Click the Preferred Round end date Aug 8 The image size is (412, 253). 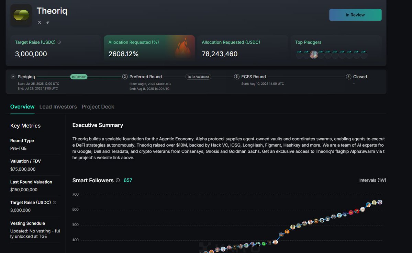pos(149,89)
